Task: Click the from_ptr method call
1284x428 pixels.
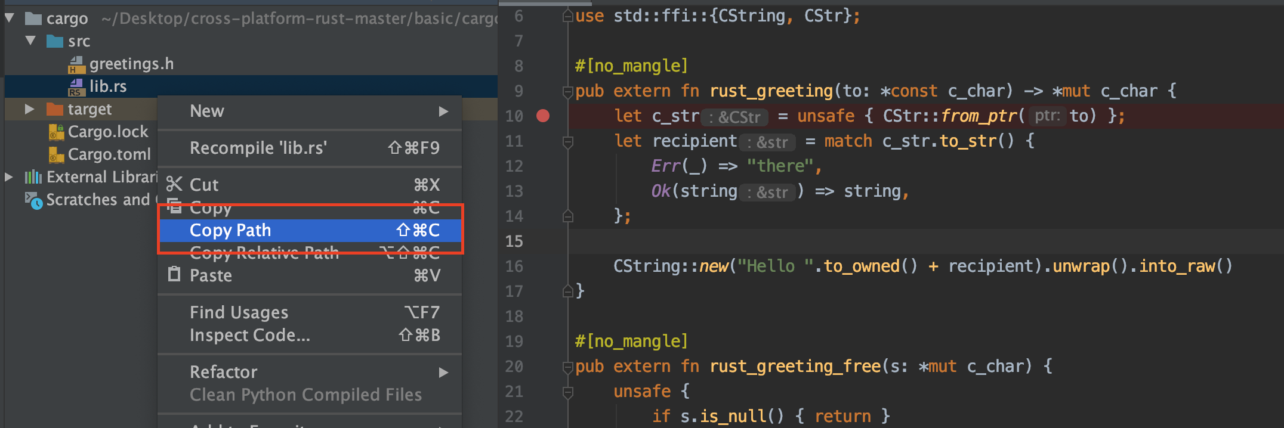Action: pyautogui.click(x=979, y=116)
